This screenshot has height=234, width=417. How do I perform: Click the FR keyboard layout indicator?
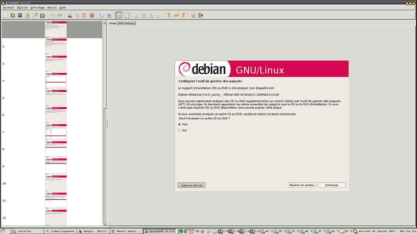[197, 231]
